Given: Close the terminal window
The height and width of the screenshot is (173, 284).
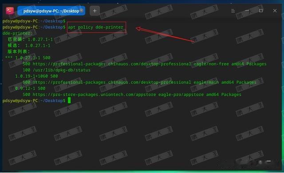Looking at the screenshot, I should click(x=275, y=11).
